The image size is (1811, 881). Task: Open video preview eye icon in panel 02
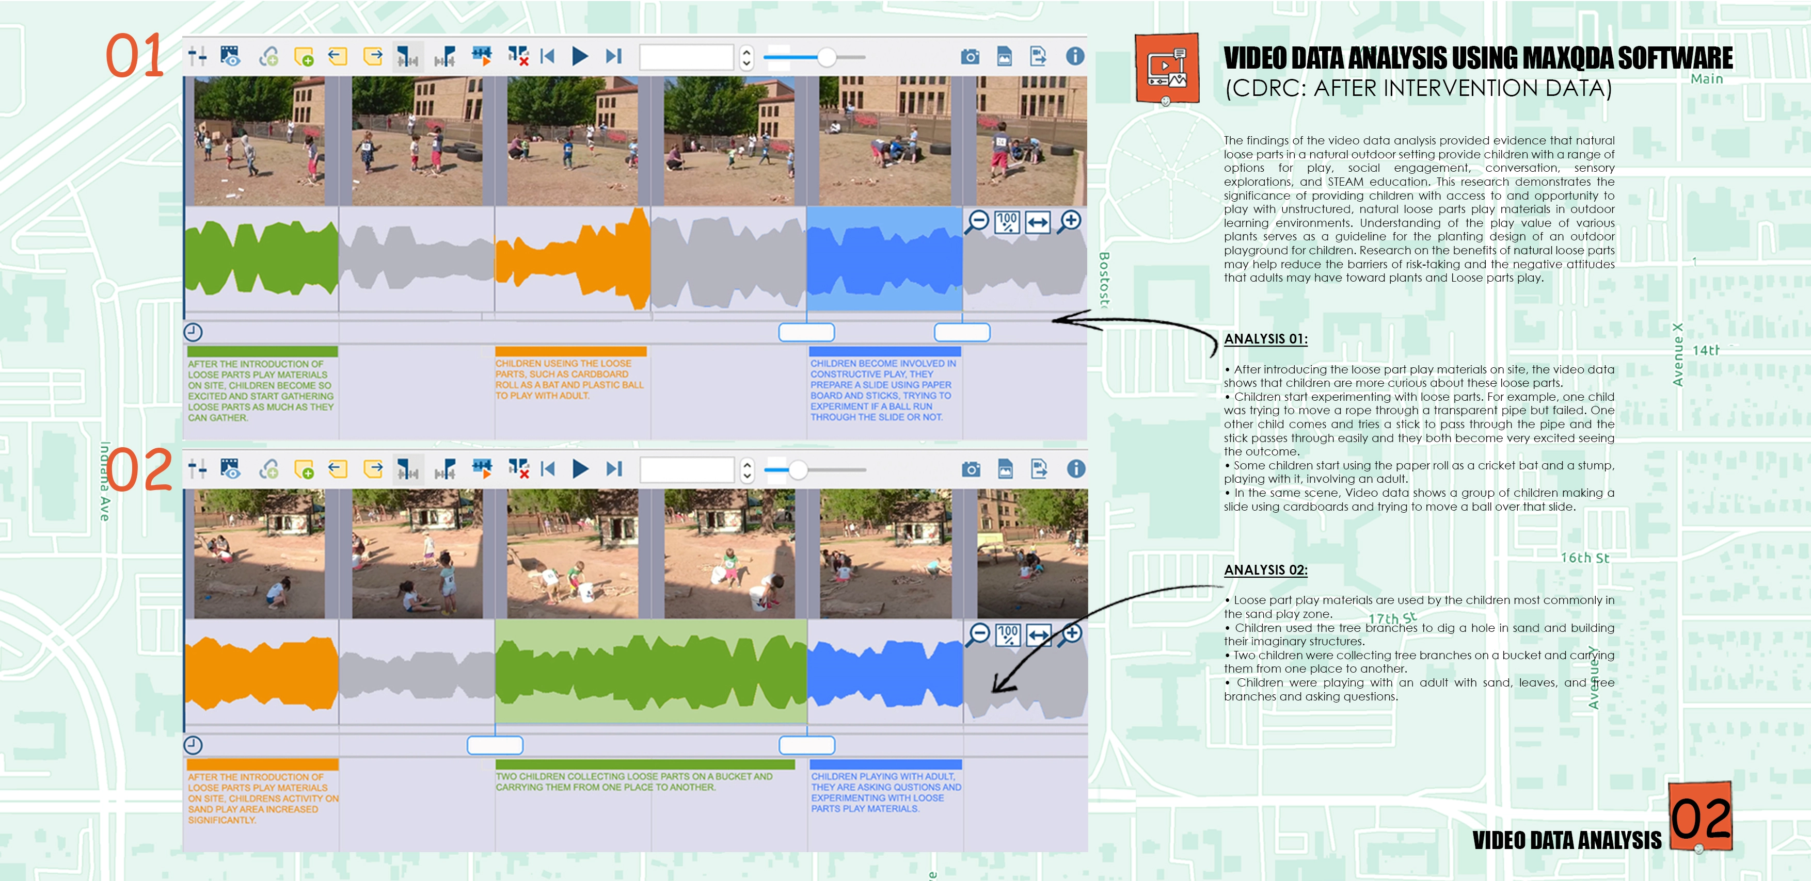[x=230, y=468]
